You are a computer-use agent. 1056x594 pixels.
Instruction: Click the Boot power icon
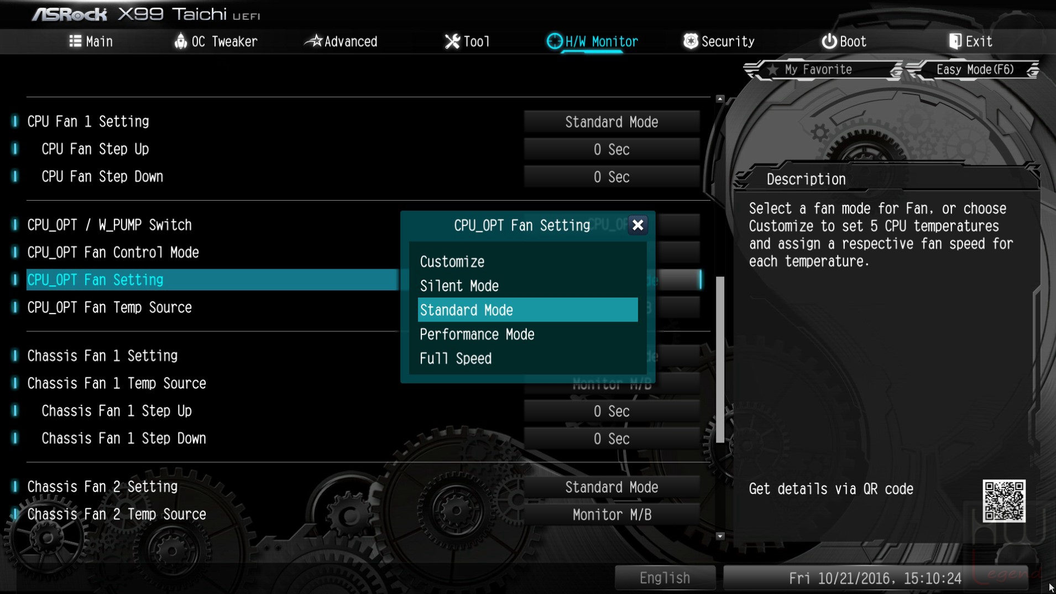point(829,41)
